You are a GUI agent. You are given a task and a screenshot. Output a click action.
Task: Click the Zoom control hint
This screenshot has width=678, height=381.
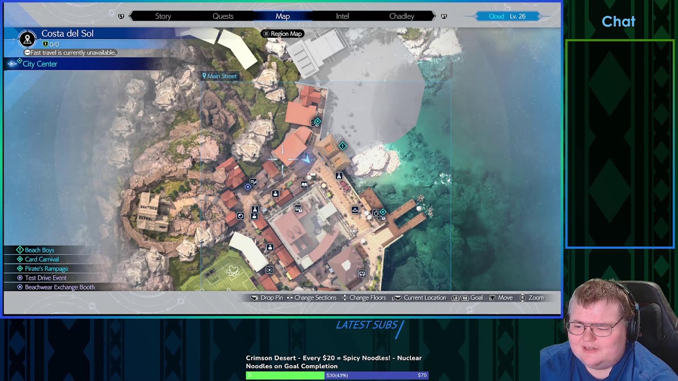click(532, 298)
